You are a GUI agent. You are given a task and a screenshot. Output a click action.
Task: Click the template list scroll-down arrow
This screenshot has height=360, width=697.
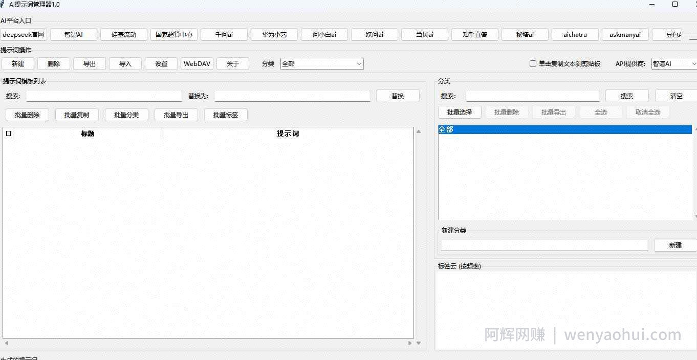(x=419, y=343)
